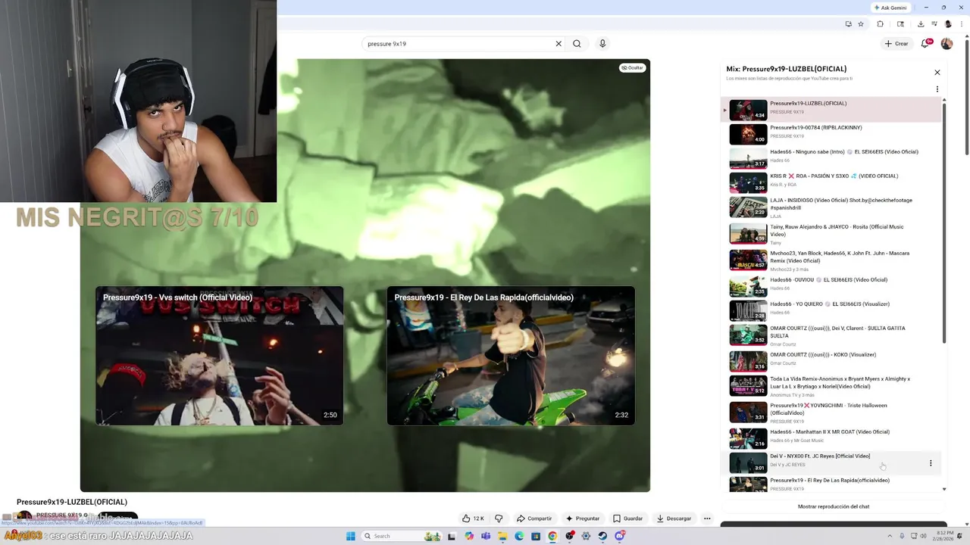Open Chrome media controls icon
This screenshot has width=970, height=545.
tap(934, 23)
